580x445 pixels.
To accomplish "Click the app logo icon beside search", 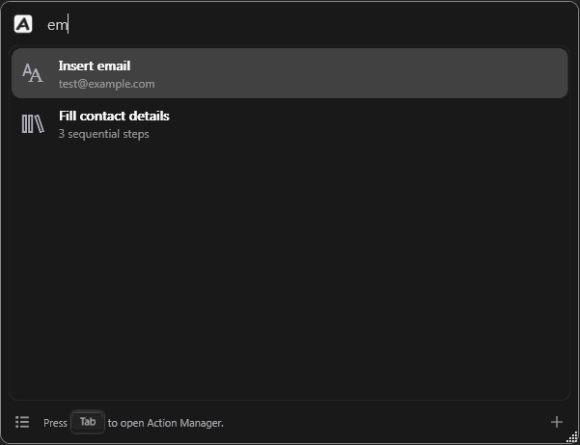I will pyautogui.click(x=23, y=24).
